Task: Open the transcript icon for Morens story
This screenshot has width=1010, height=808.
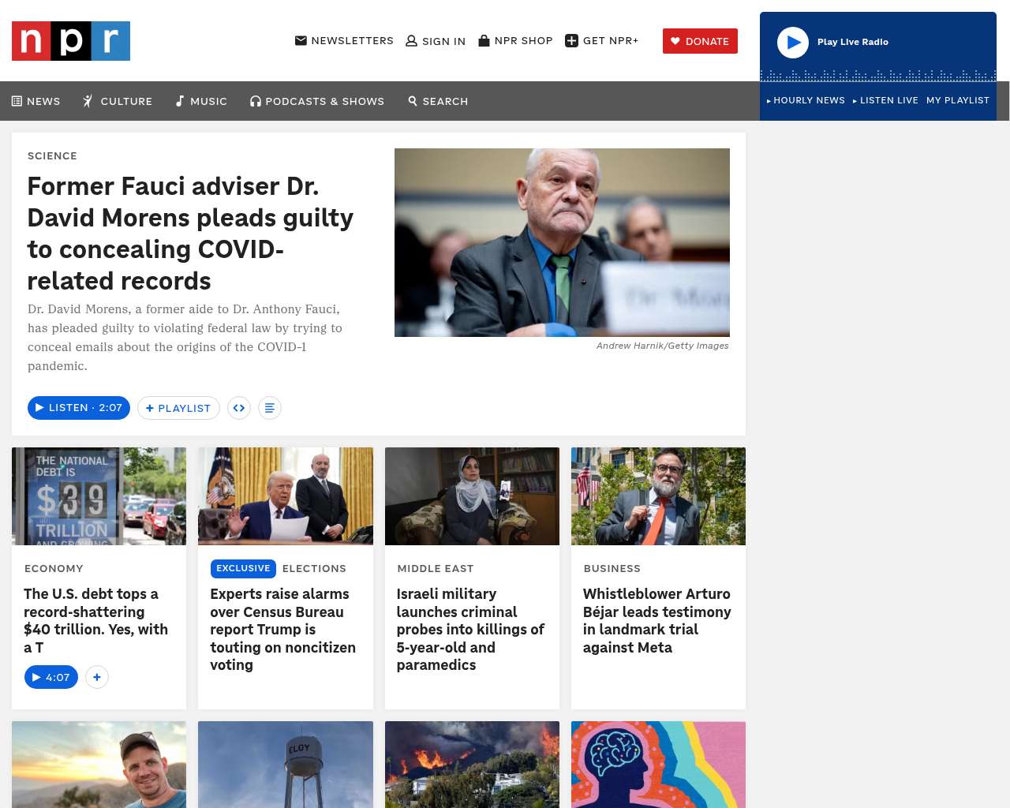Action: click(270, 408)
